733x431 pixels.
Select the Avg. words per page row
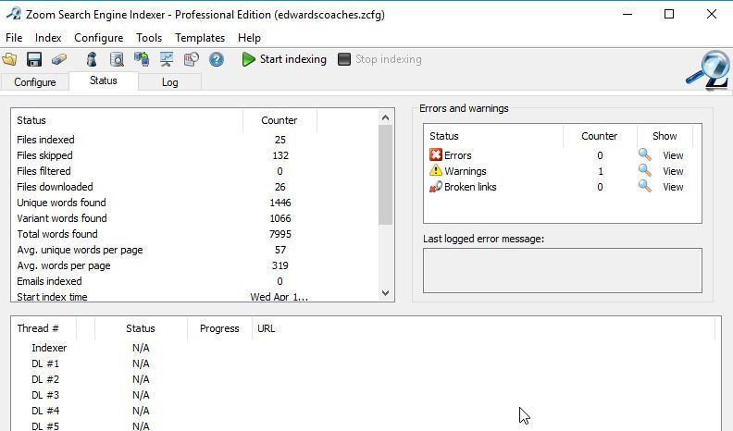click(x=196, y=265)
